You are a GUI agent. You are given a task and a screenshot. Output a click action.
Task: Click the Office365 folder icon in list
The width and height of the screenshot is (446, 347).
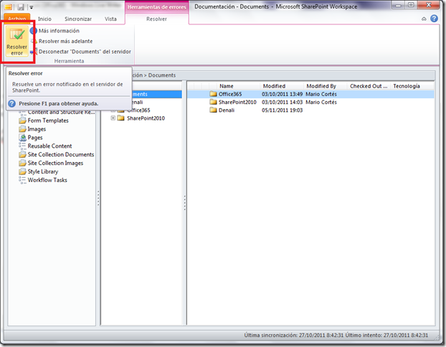click(x=214, y=94)
